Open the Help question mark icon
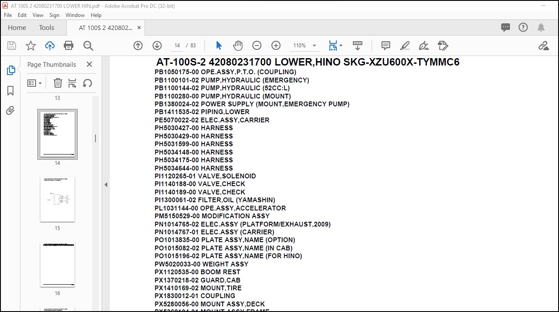Screen dimensions: 559x312 (x=523, y=27)
